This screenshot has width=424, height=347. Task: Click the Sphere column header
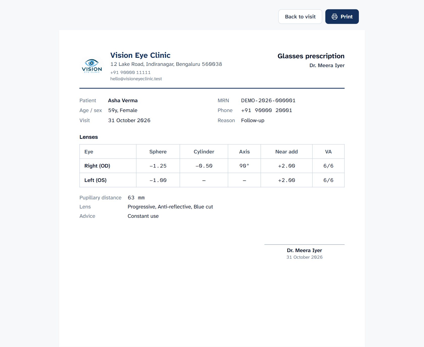click(x=158, y=152)
